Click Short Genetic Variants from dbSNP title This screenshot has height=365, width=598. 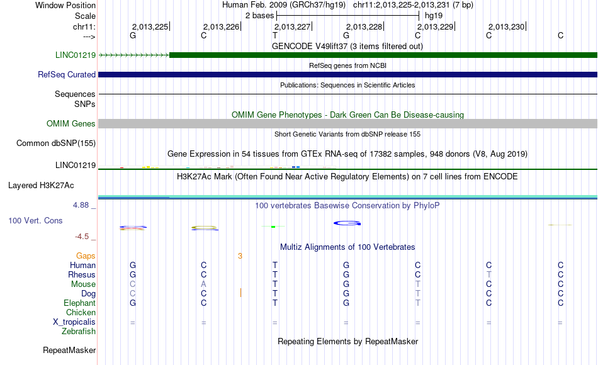pyautogui.click(x=347, y=134)
